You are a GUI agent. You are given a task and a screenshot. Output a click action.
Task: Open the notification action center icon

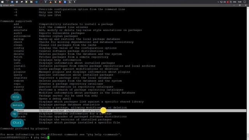(245, 2)
